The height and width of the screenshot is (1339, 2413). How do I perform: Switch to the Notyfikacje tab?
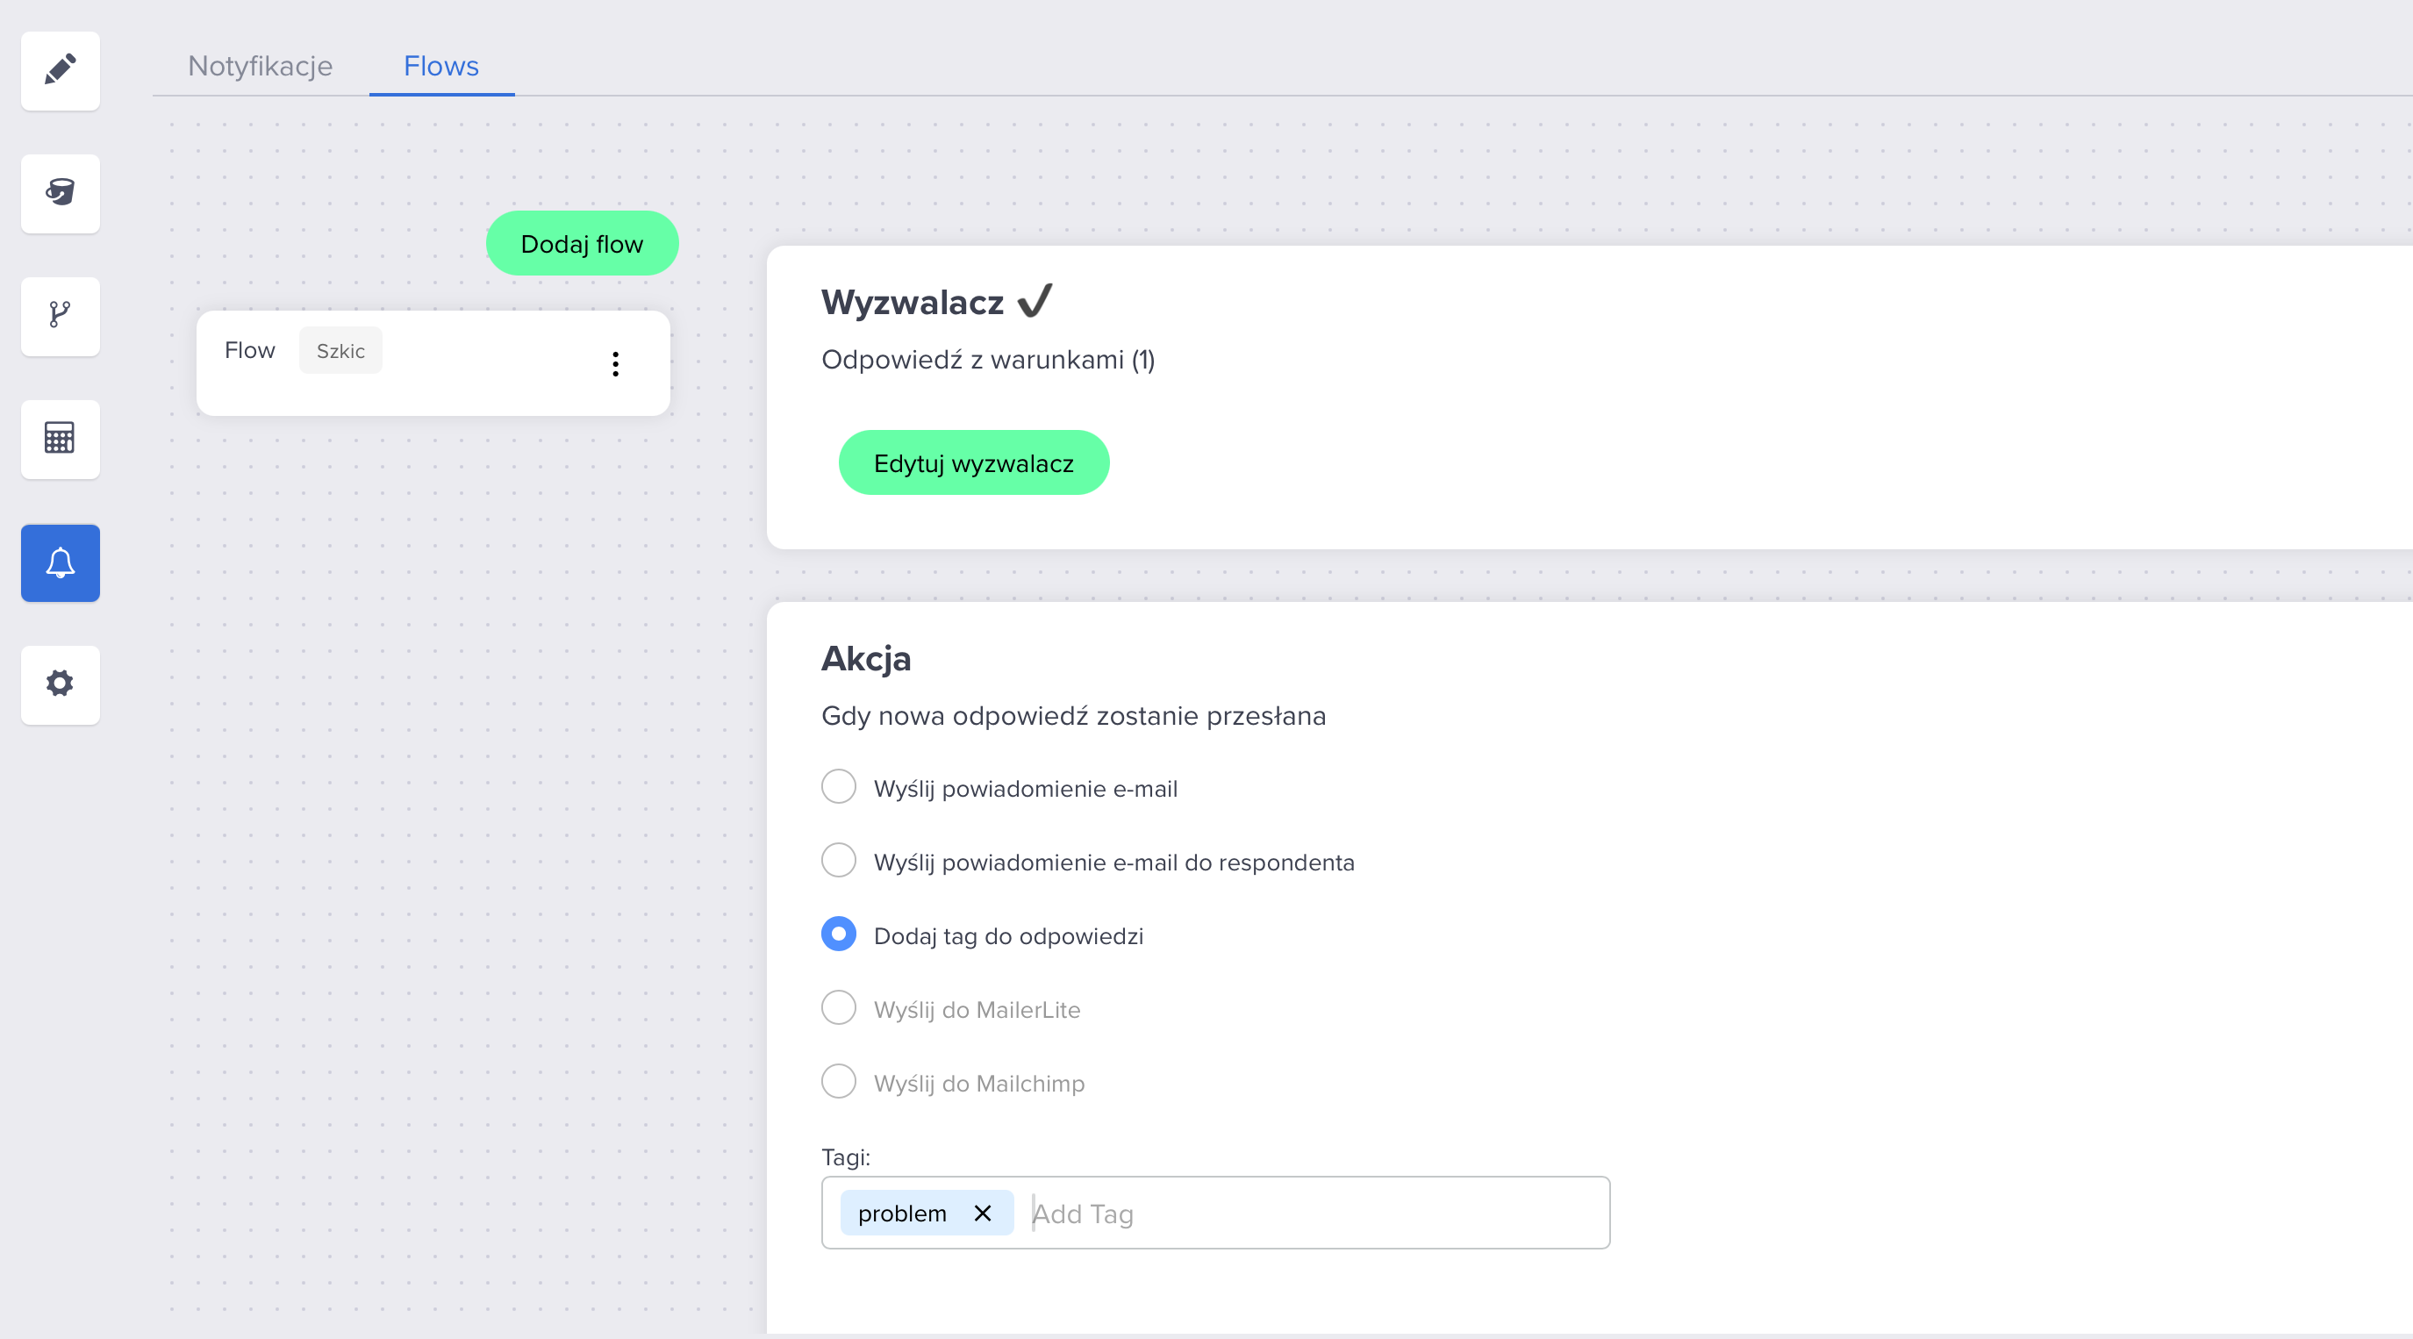click(260, 66)
